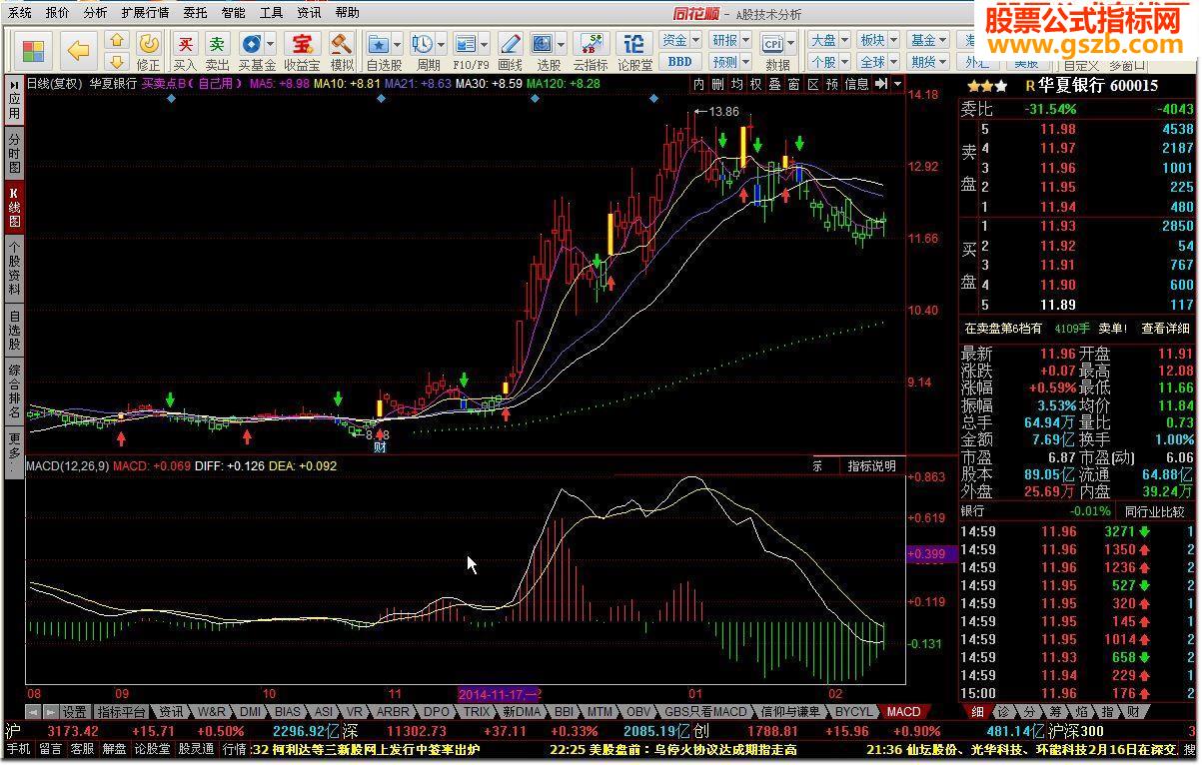Switch to the BIAS indicator tab
The width and height of the screenshot is (1202, 765).
click(288, 712)
